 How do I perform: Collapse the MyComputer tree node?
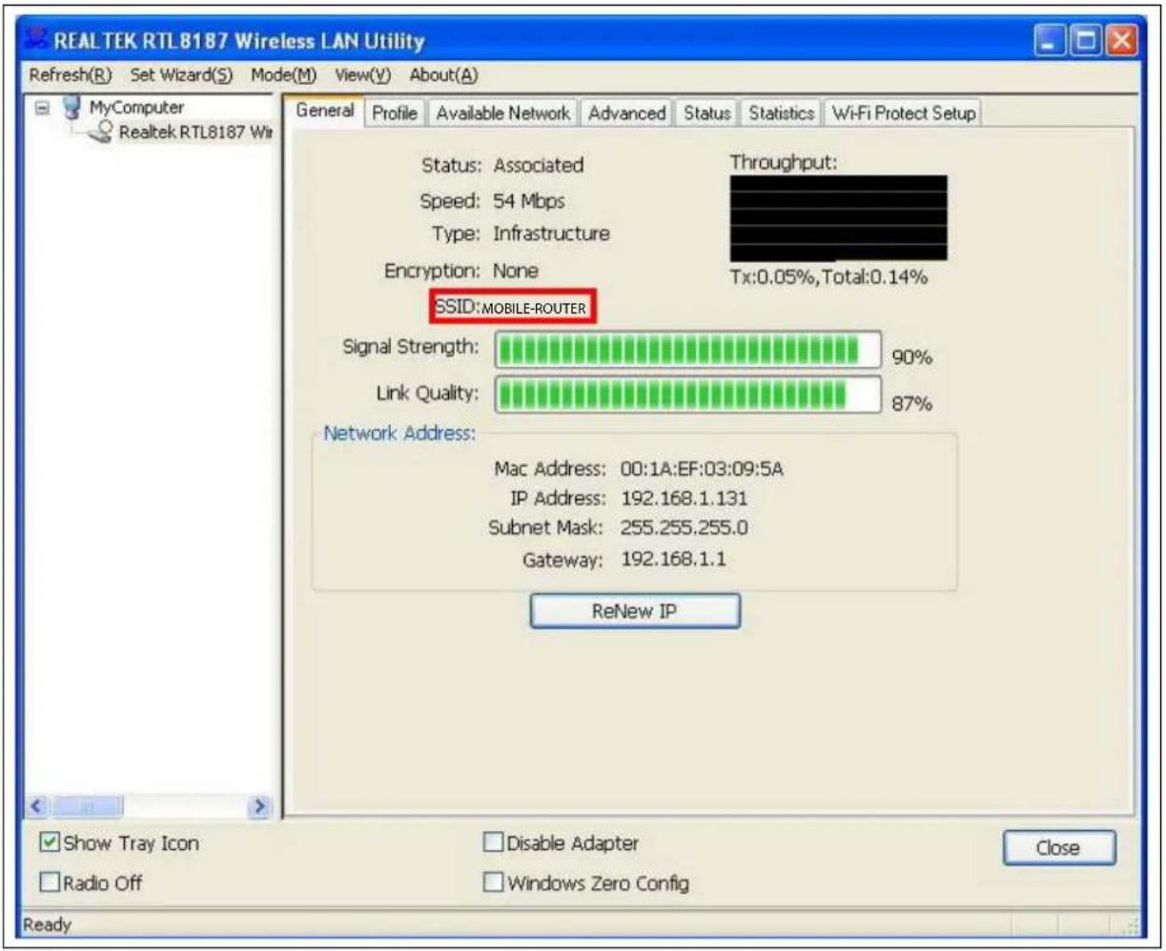pyautogui.click(x=42, y=108)
